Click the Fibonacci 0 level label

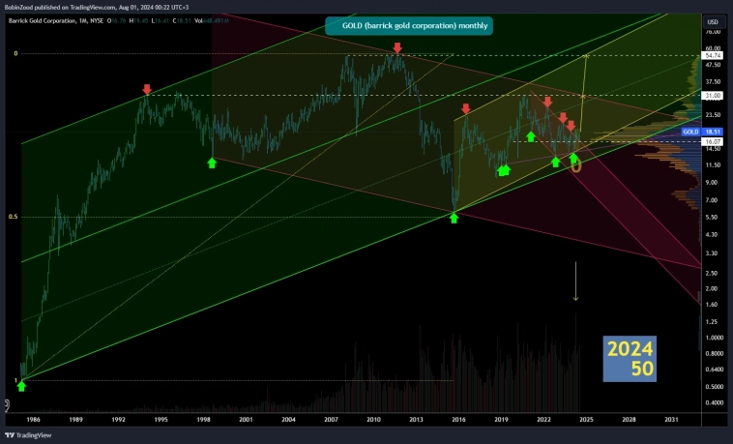(x=15, y=53)
